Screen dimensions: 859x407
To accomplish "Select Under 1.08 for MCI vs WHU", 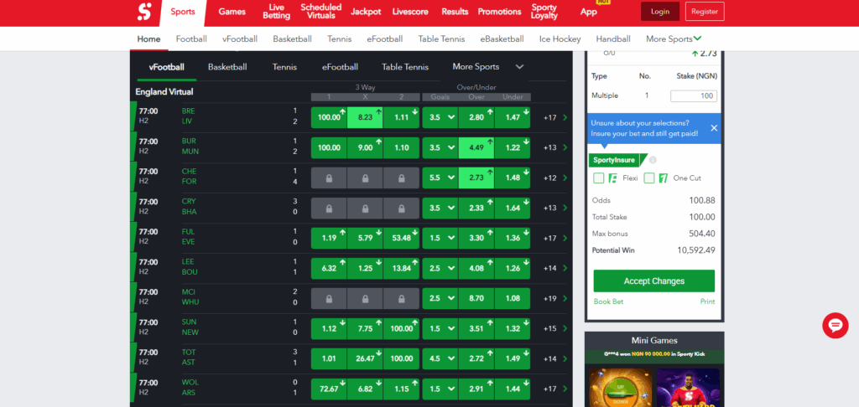I will (x=513, y=299).
